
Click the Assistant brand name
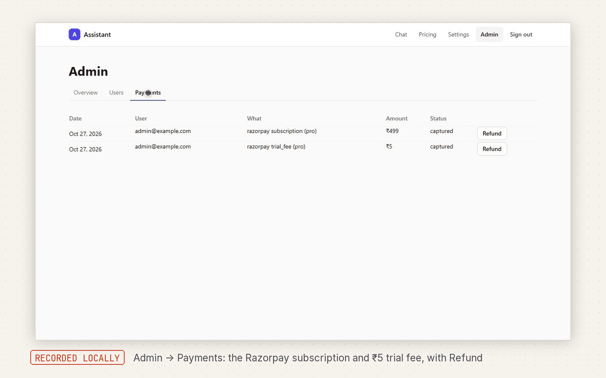(97, 34)
